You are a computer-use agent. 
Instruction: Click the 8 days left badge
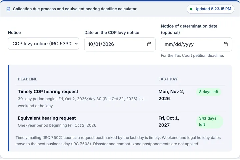(209, 92)
